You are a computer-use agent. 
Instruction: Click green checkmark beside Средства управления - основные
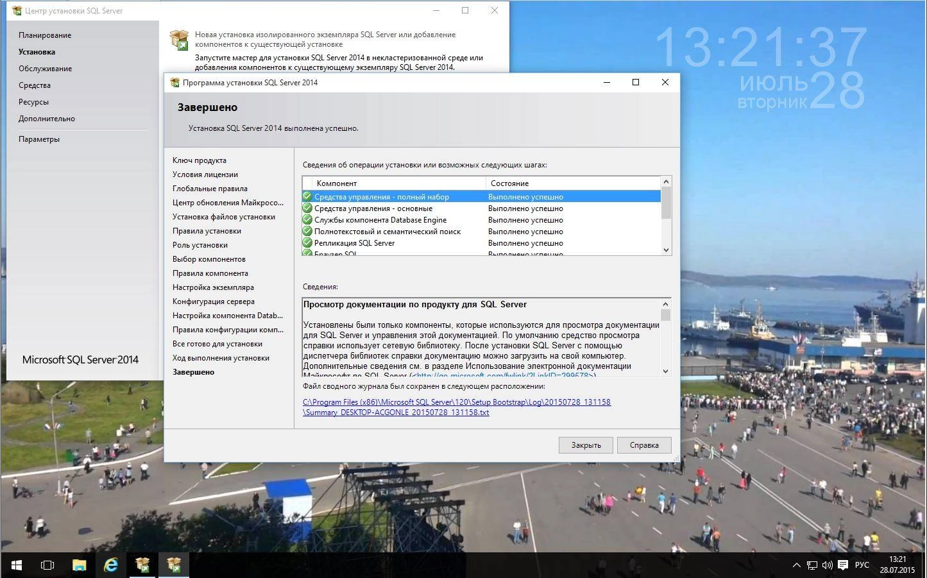pos(307,208)
